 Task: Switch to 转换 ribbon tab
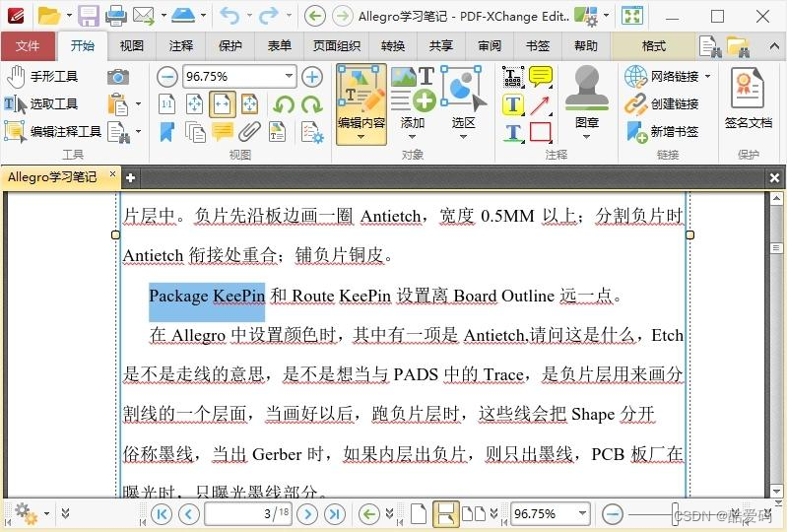click(392, 46)
